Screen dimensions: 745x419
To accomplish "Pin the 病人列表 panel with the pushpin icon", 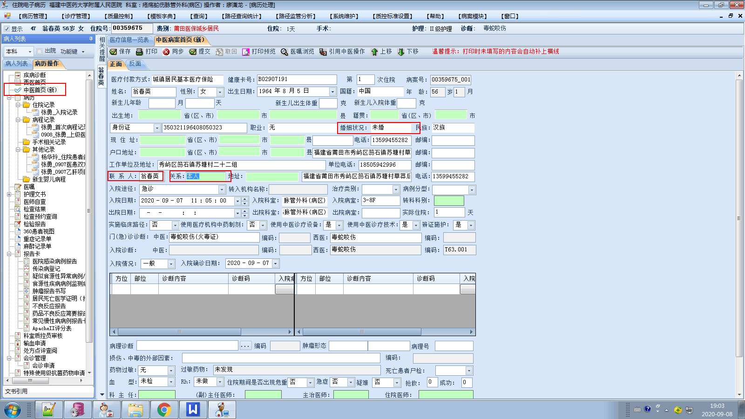I will tap(91, 39).
